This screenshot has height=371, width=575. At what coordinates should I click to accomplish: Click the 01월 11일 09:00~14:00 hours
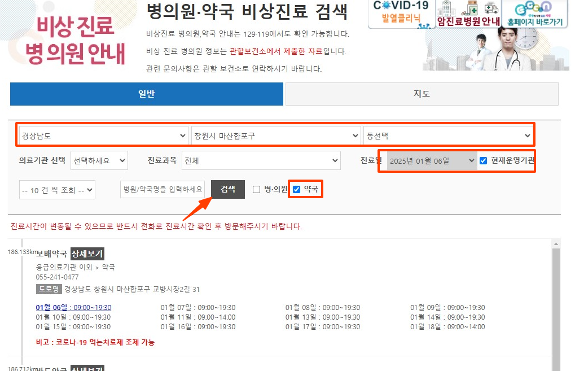pos(198,317)
